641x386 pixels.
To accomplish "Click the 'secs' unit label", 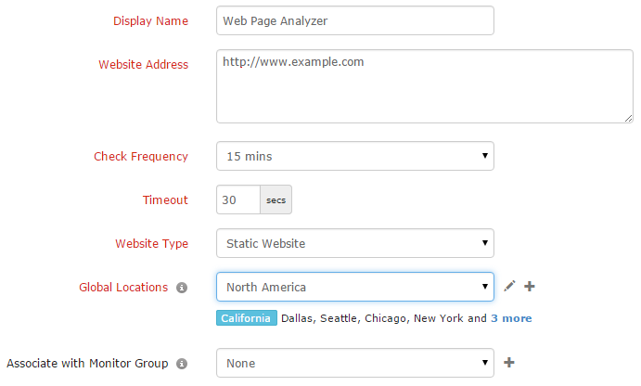I will pyautogui.click(x=276, y=199).
